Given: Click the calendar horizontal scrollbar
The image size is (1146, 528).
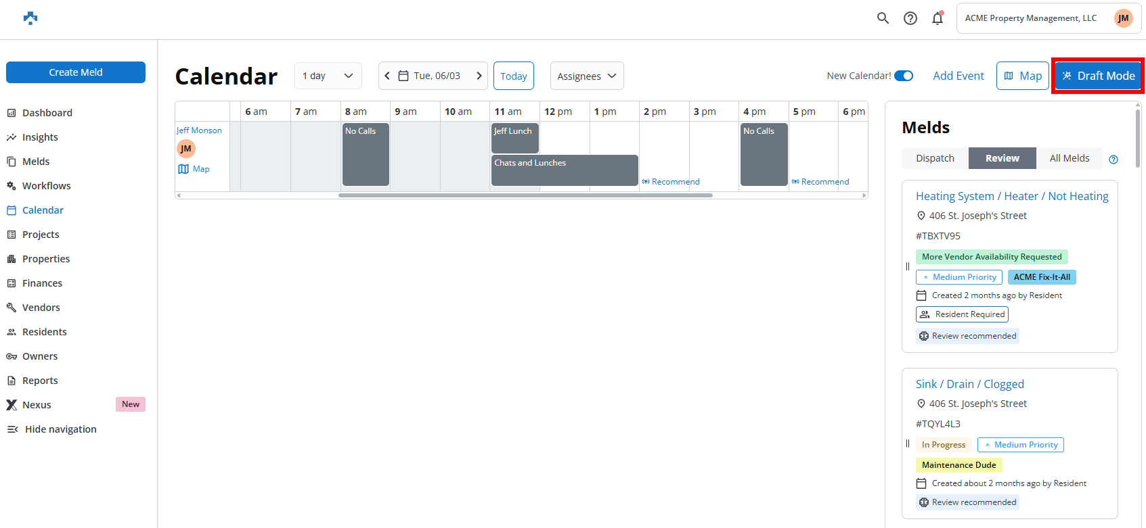Looking at the screenshot, I should click(525, 195).
